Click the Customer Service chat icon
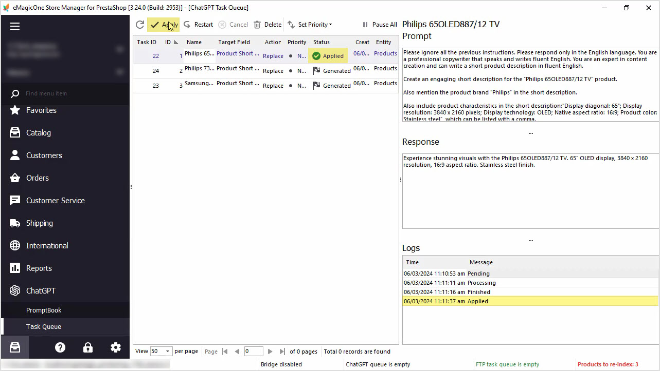Viewport: 660px width, 371px height. click(x=15, y=201)
